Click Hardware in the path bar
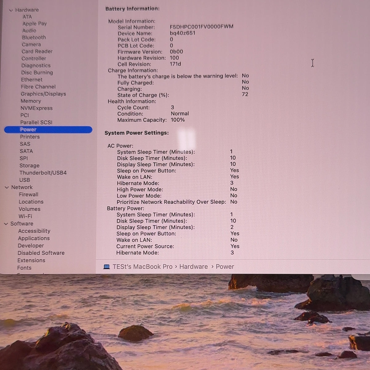Screen dimensions: 370x370 coord(194,267)
